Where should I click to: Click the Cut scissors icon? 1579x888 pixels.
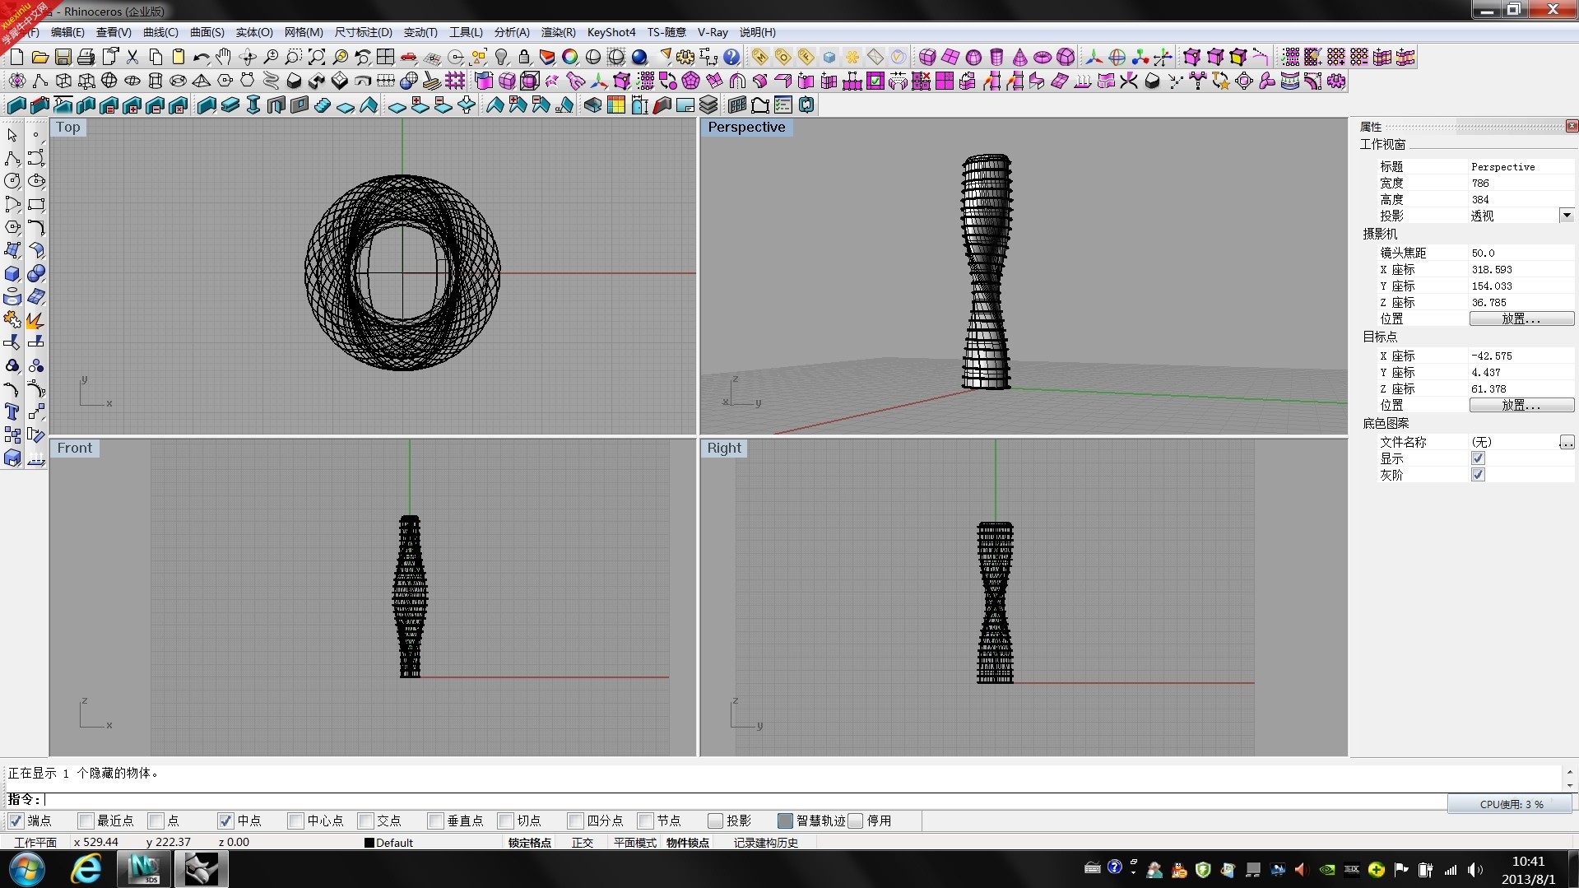[x=132, y=57]
